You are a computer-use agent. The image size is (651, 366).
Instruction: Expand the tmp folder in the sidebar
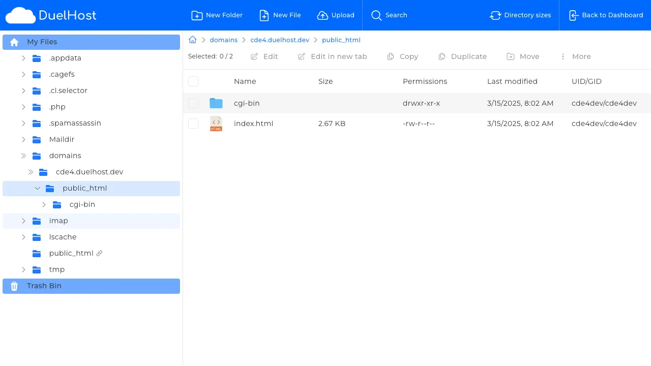coord(23,269)
